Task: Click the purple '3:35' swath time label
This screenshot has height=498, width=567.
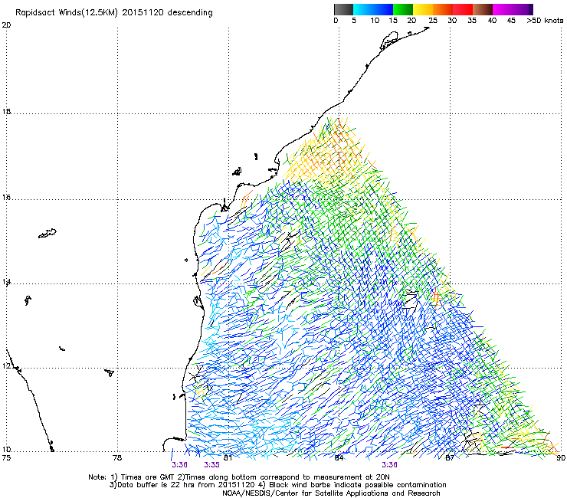Action: tap(212, 465)
